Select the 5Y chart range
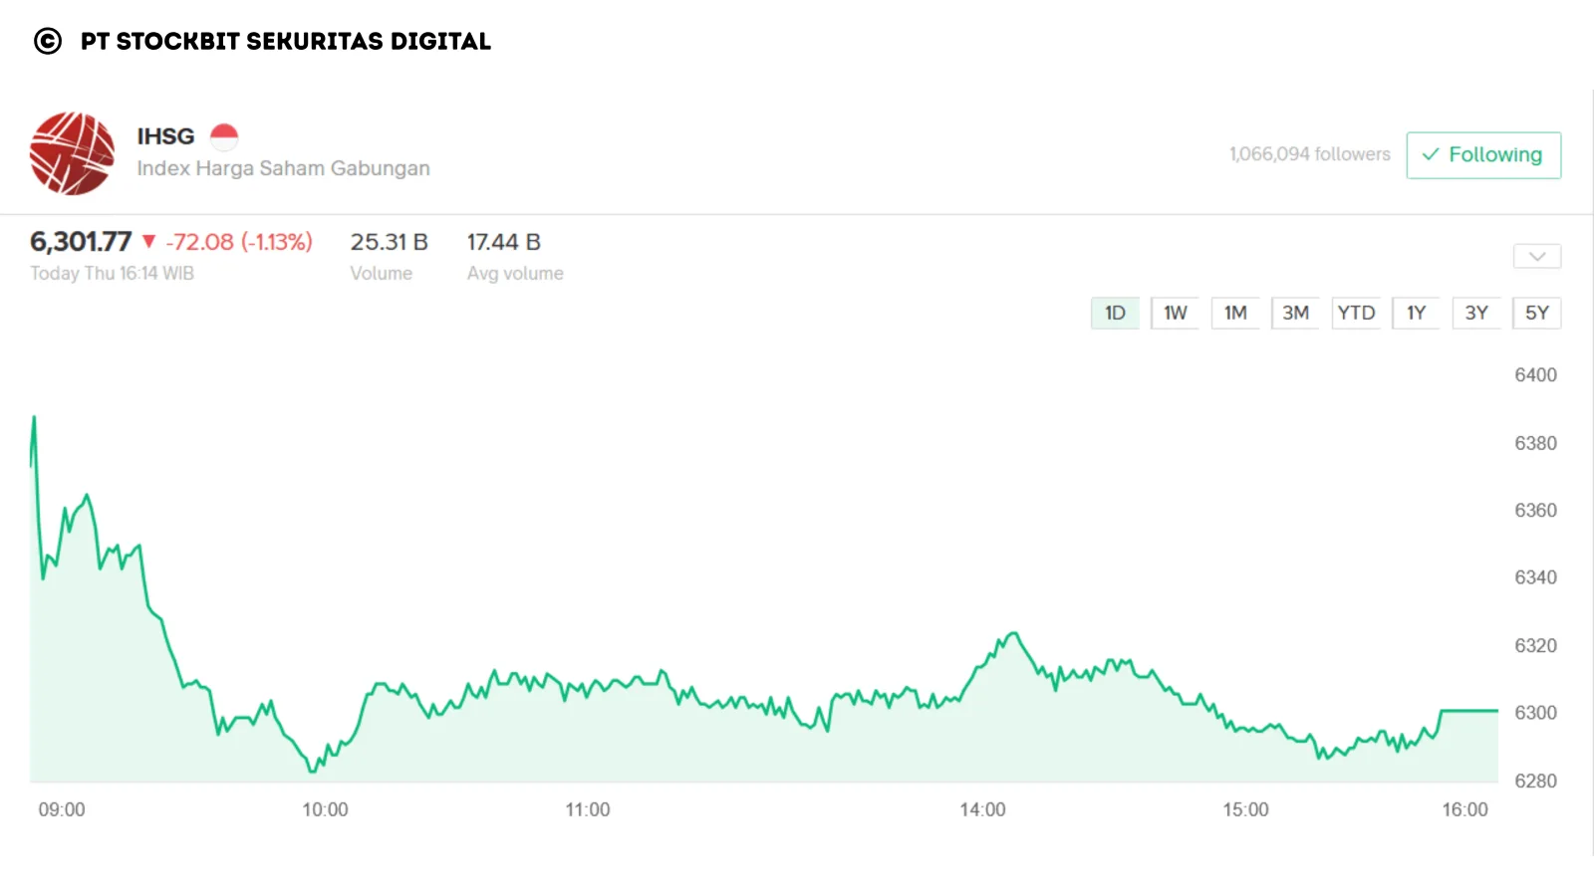The image size is (1594, 896). [x=1537, y=313]
